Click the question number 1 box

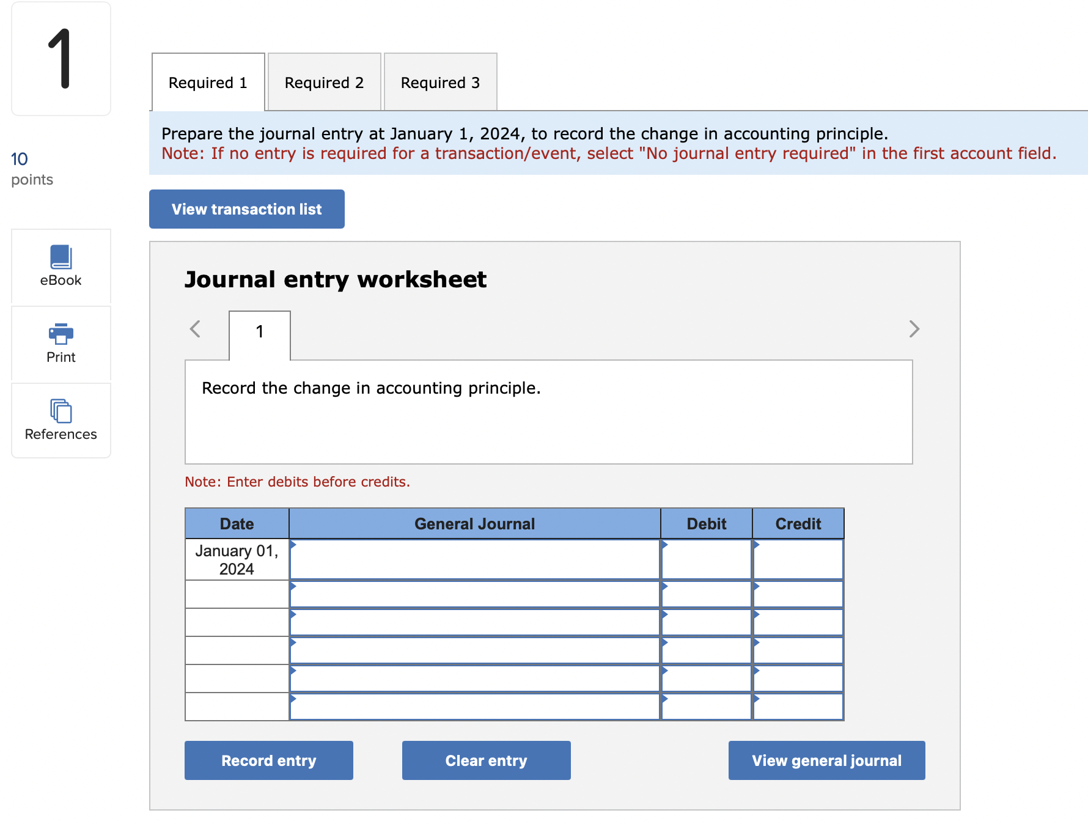(x=61, y=59)
